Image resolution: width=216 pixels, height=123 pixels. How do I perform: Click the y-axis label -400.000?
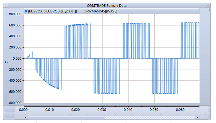tap(15, 80)
